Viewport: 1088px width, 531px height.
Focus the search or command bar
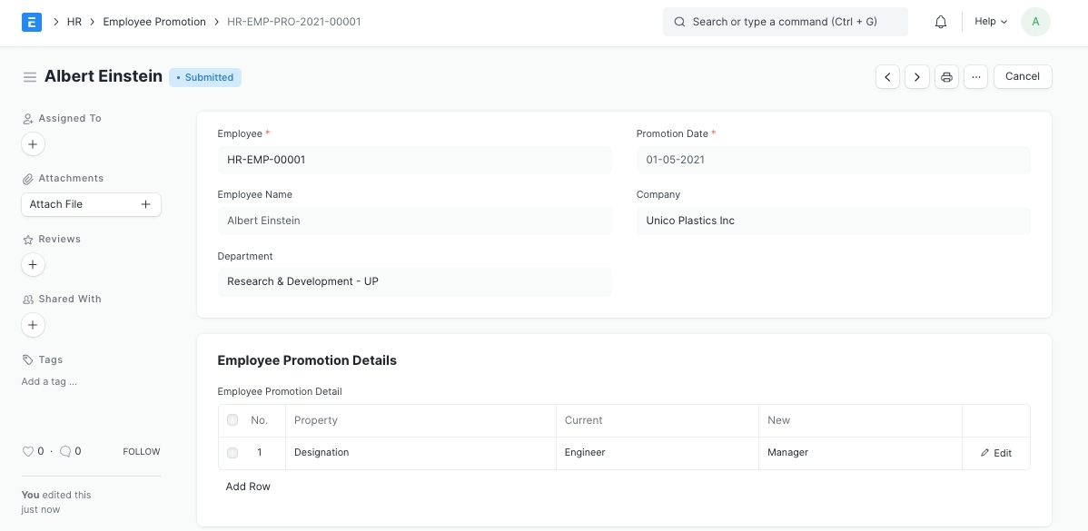(785, 22)
